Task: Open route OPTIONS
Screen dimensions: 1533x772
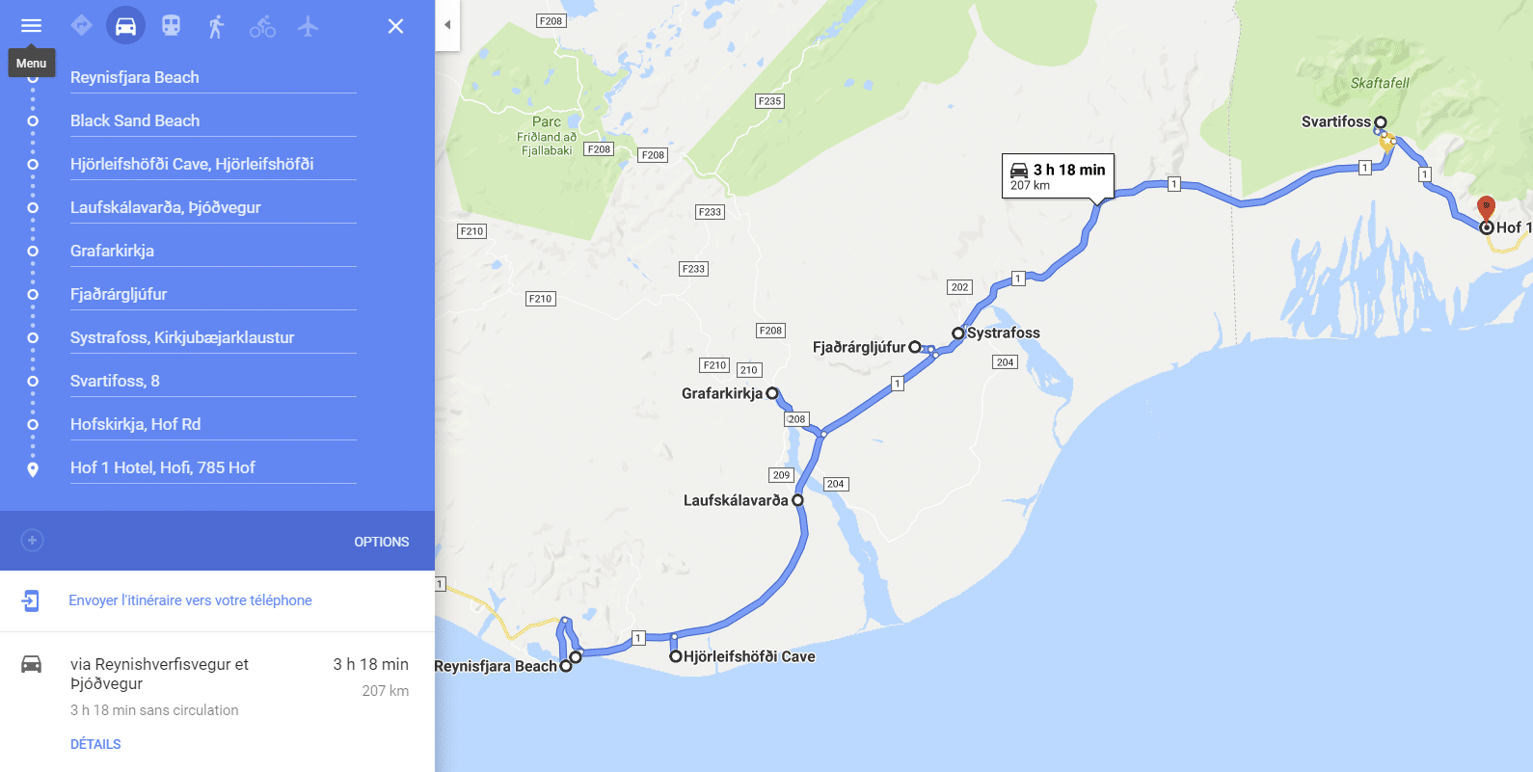Action: (382, 542)
